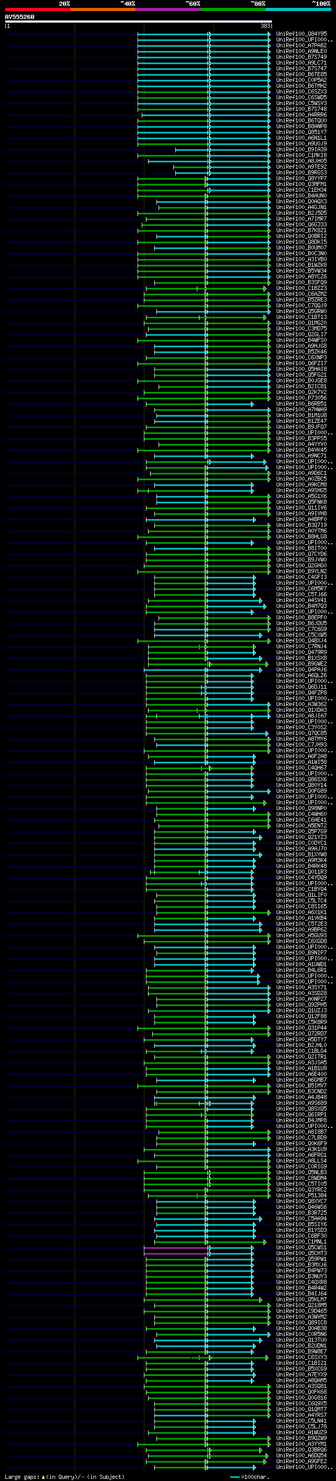
Task: Select hit label UniRef100_Q6DJ11
Action: click(301, 687)
